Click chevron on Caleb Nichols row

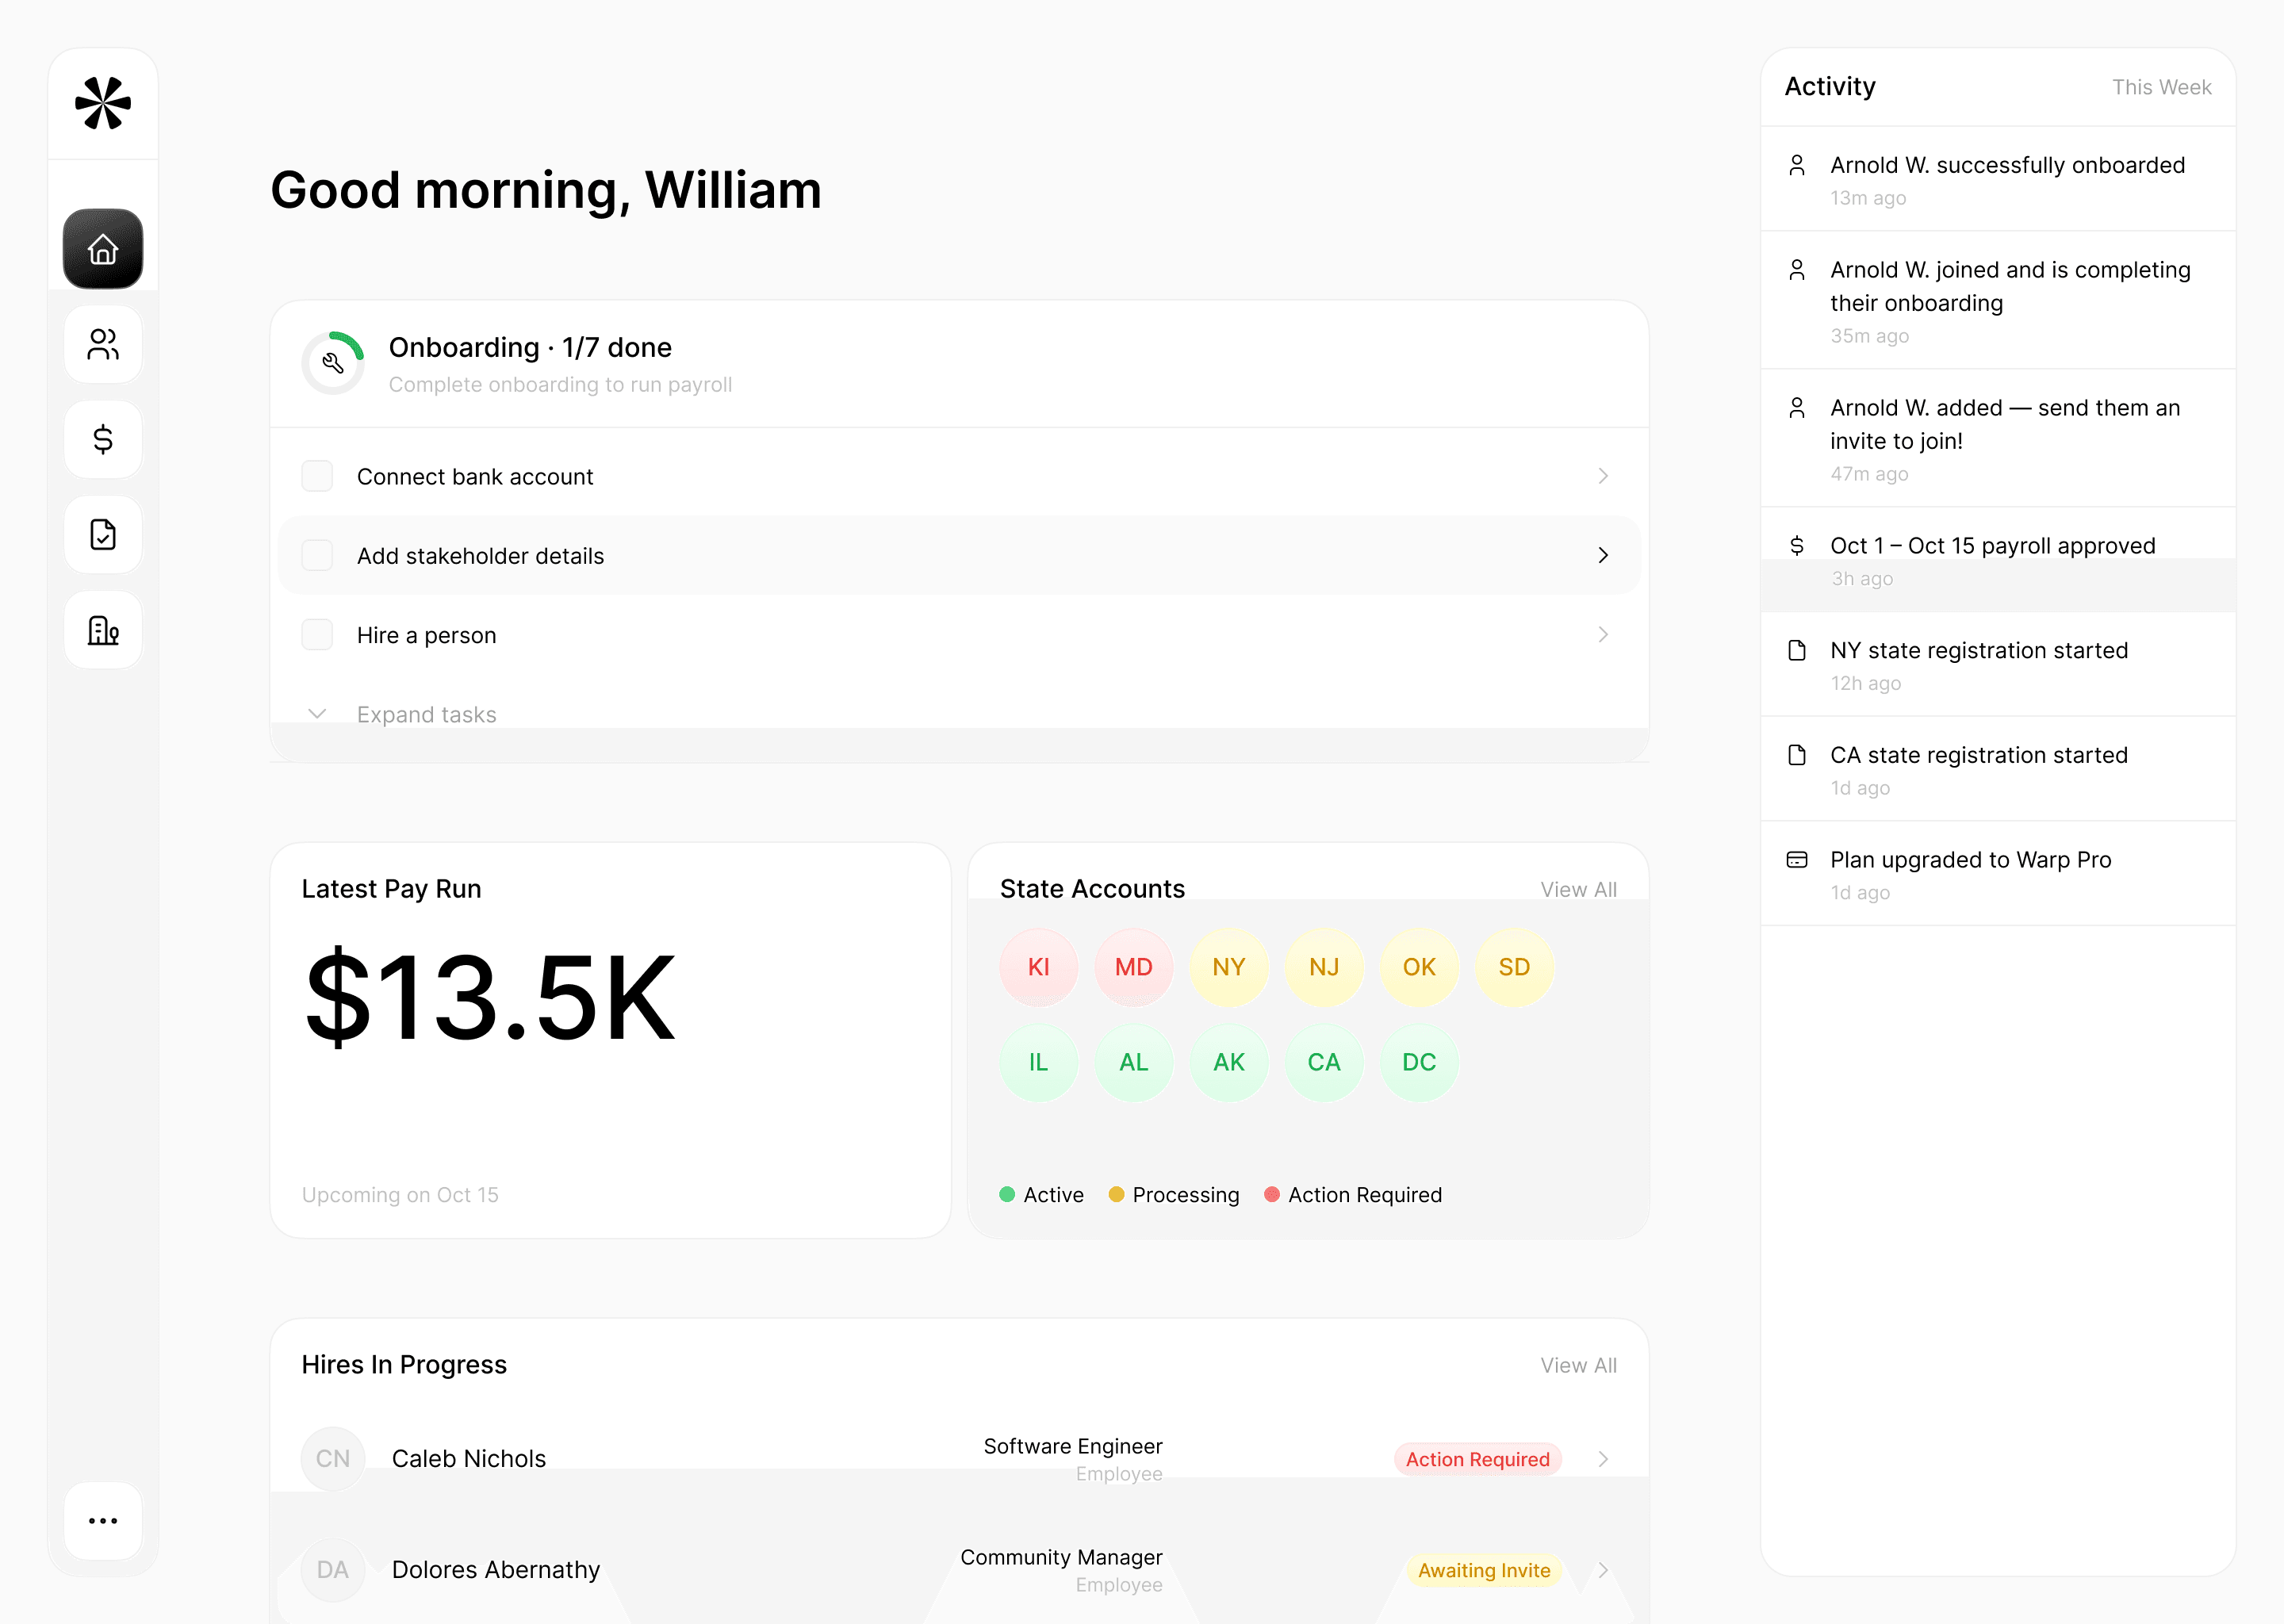(x=1603, y=1459)
